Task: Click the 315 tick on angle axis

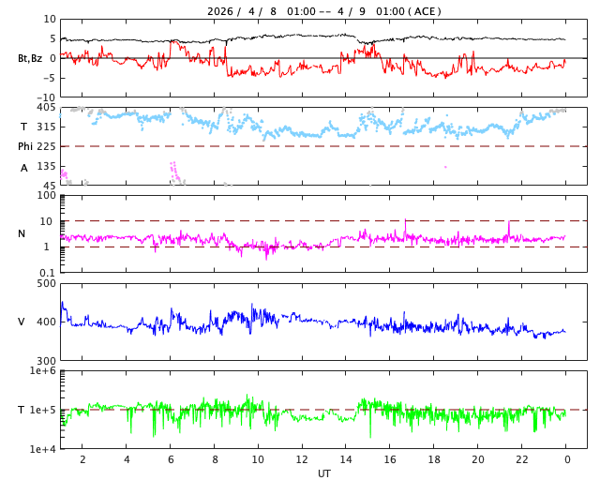Action: coord(46,127)
